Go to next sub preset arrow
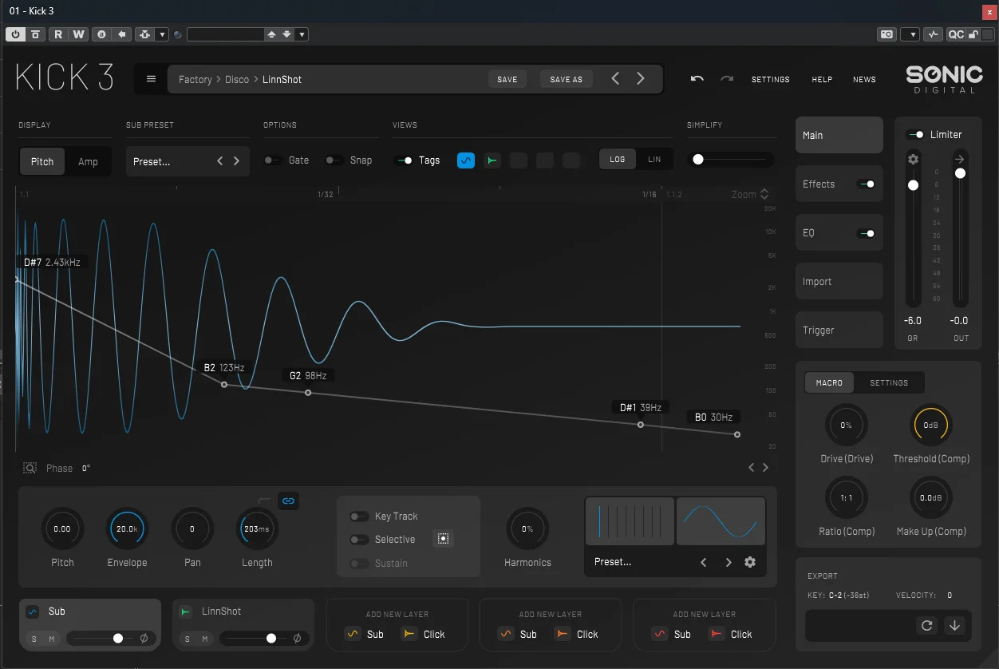 236,160
